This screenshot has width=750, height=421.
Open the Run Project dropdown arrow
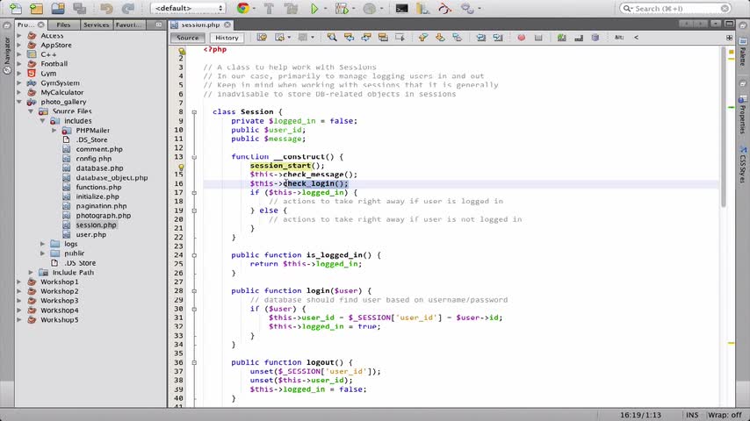tap(325, 8)
